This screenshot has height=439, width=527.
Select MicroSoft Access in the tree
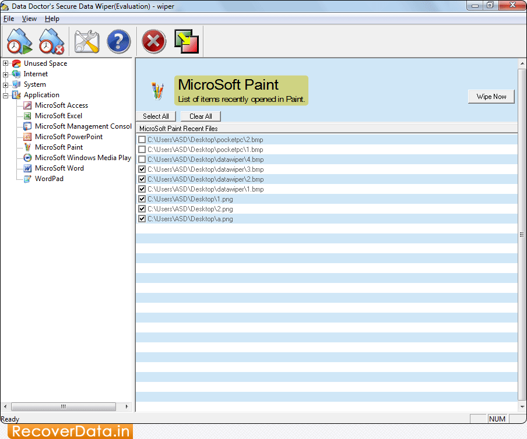click(x=62, y=105)
